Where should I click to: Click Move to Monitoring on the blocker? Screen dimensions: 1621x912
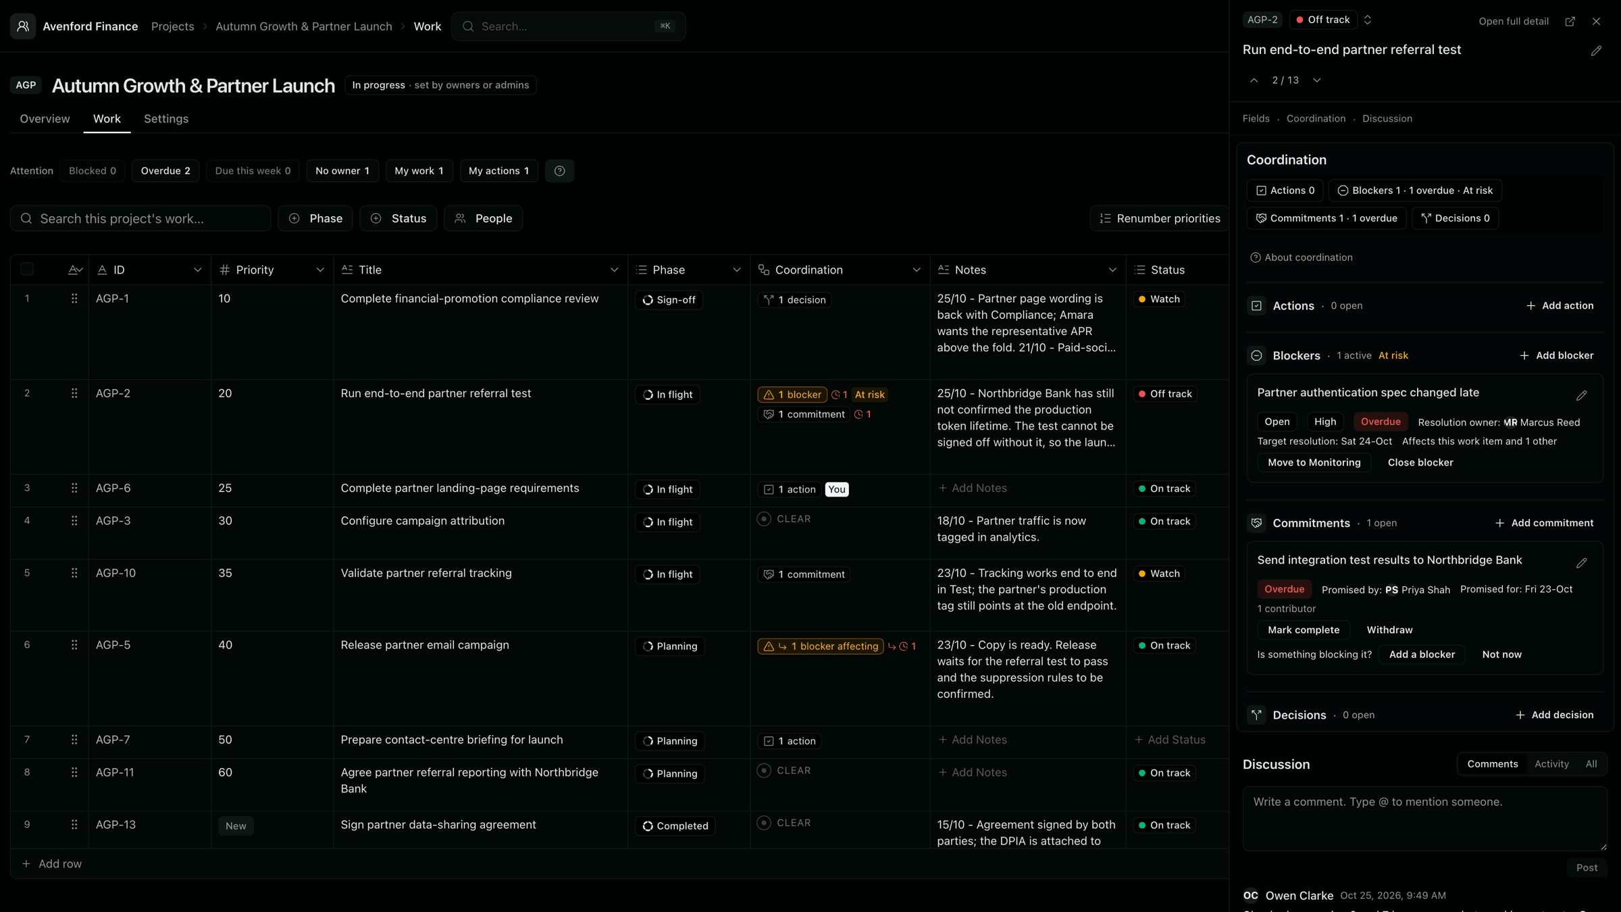(1314, 463)
